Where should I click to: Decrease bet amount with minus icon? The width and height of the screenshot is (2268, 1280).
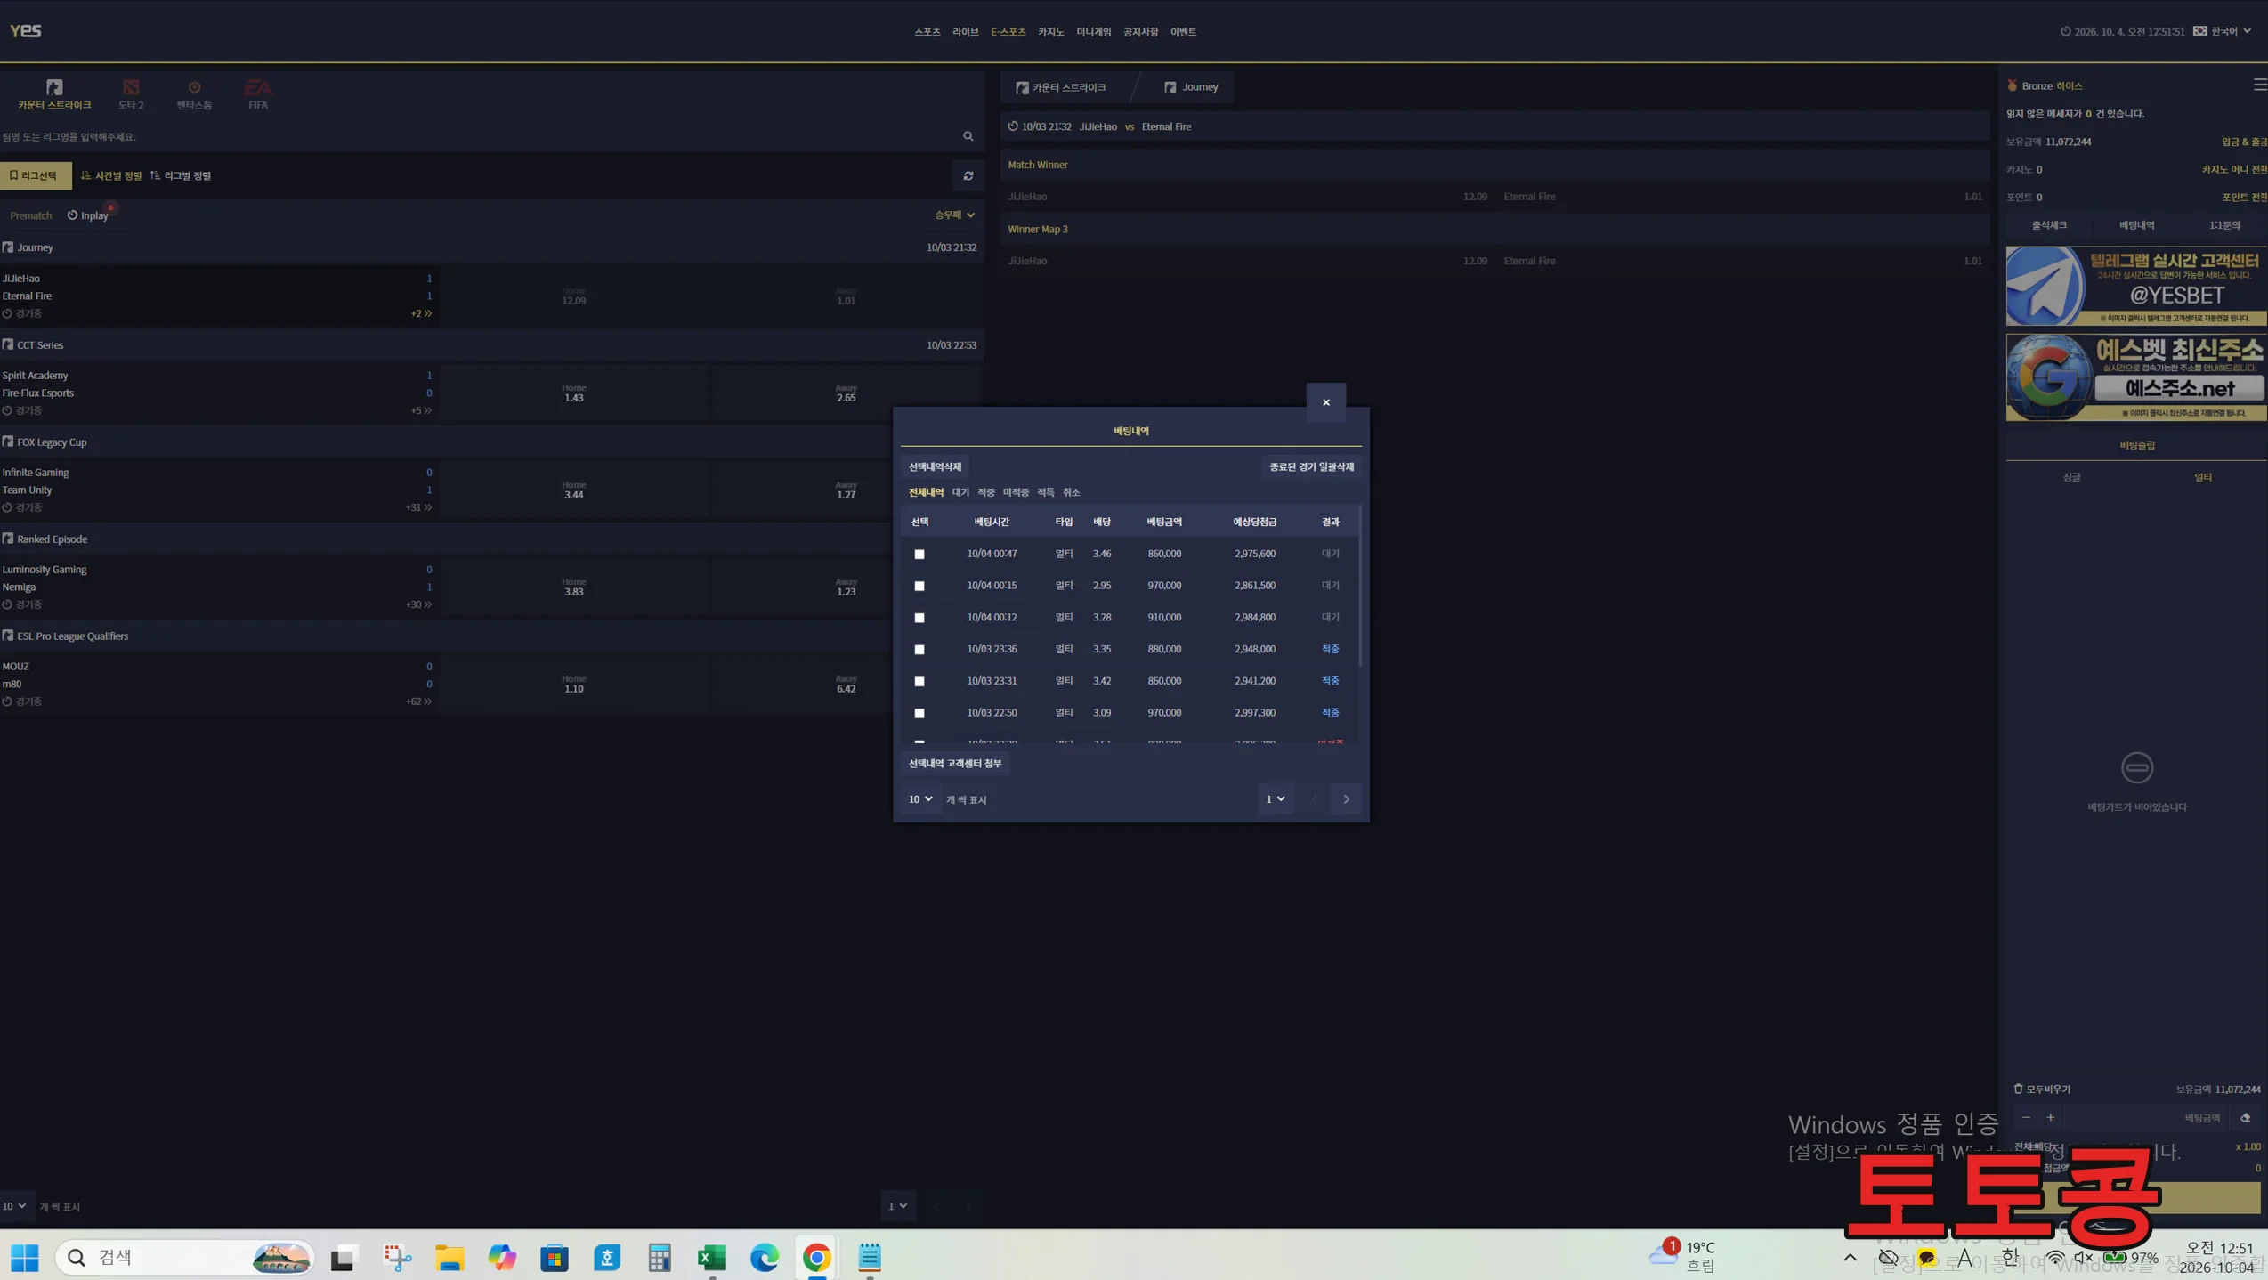2027,1118
